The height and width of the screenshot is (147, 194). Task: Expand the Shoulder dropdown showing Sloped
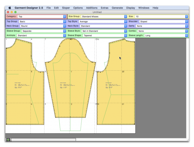pyautogui.click(x=164, y=22)
